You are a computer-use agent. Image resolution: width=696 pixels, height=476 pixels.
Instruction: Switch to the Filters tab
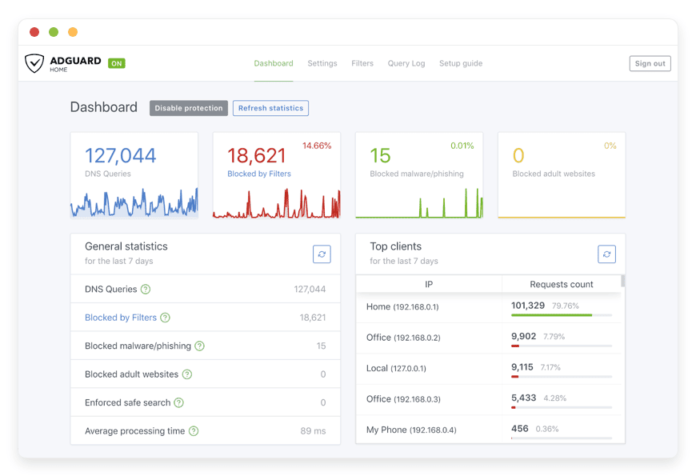click(x=362, y=63)
